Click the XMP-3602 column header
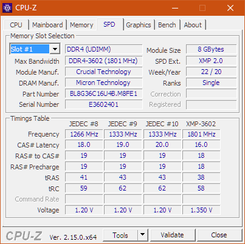 (201, 124)
